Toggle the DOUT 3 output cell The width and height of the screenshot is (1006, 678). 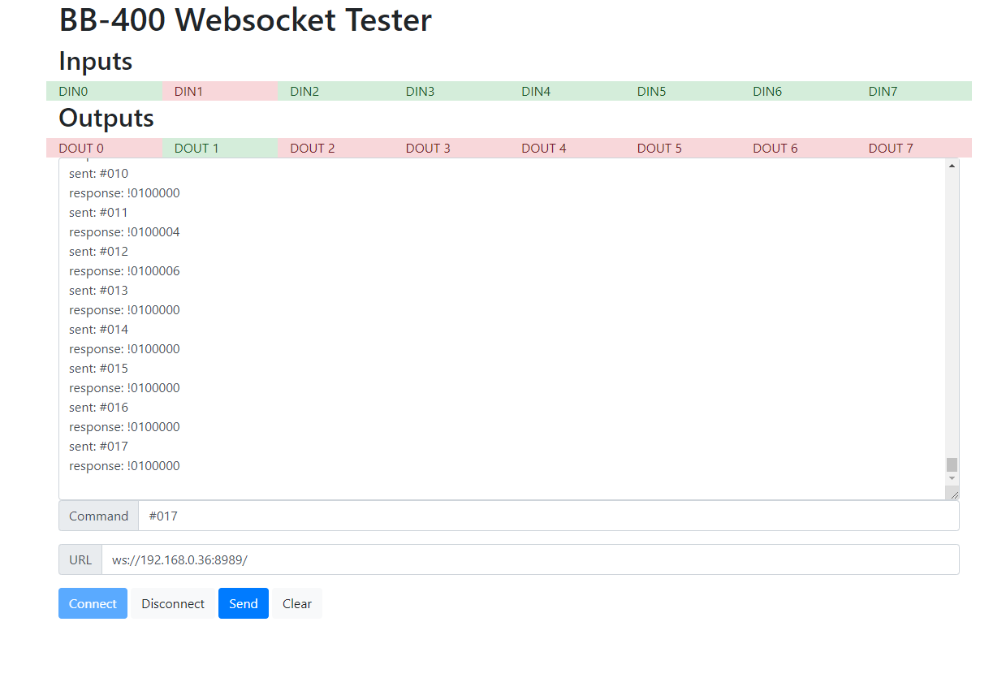(x=451, y=148)
